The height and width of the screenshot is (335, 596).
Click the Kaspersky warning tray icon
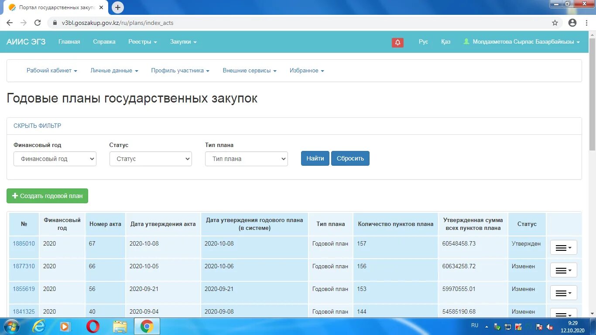point(518,327)
